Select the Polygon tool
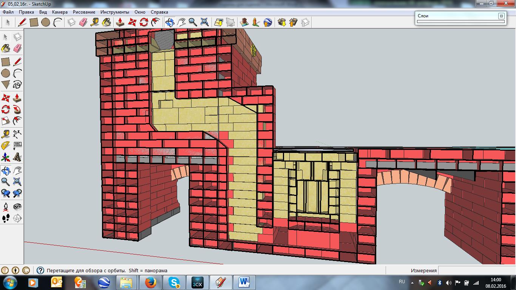 tap(6, 85)
